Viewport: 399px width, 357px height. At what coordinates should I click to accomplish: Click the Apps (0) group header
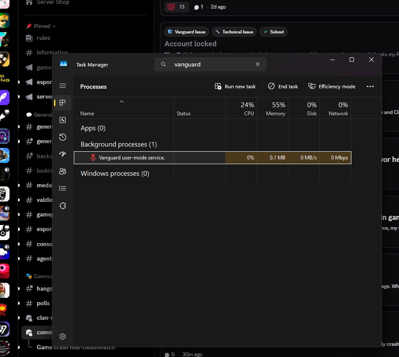coord(93,128)
